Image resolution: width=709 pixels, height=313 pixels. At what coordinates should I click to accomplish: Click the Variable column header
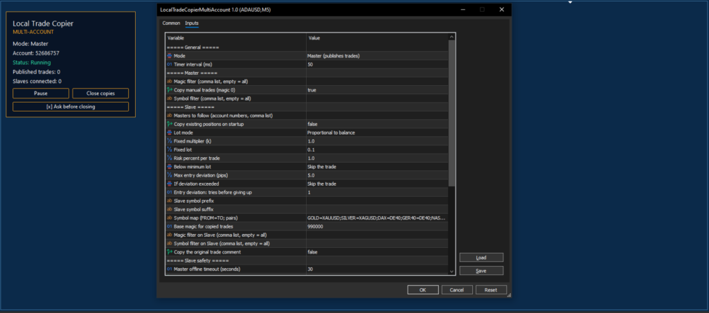(236, 38)
